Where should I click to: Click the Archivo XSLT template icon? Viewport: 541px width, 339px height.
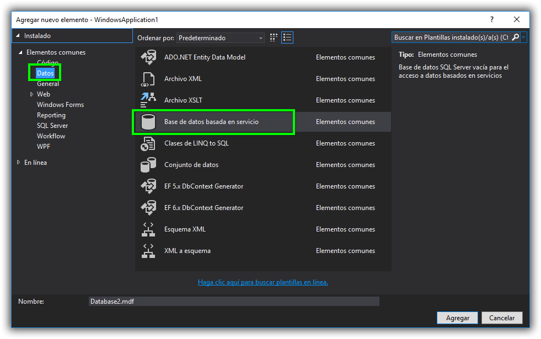[x=148, y=100]
